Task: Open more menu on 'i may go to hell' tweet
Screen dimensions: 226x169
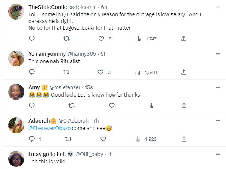Action: click(218, 153)
